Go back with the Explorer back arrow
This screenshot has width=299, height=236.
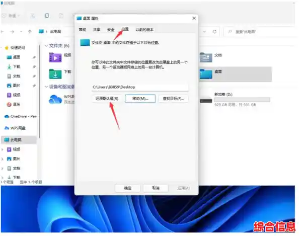point(2,32)
